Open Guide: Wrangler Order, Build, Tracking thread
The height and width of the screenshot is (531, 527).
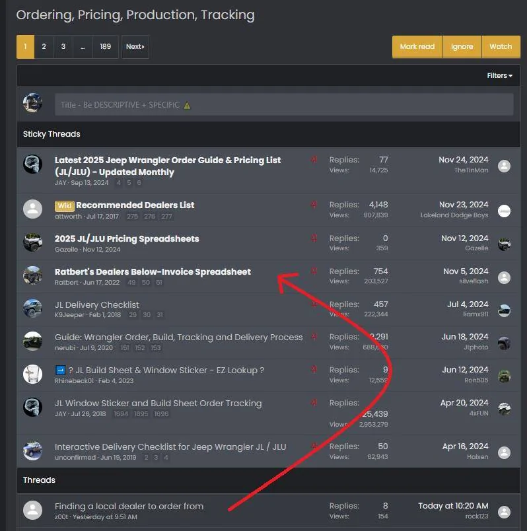click(x=178, y=337)
